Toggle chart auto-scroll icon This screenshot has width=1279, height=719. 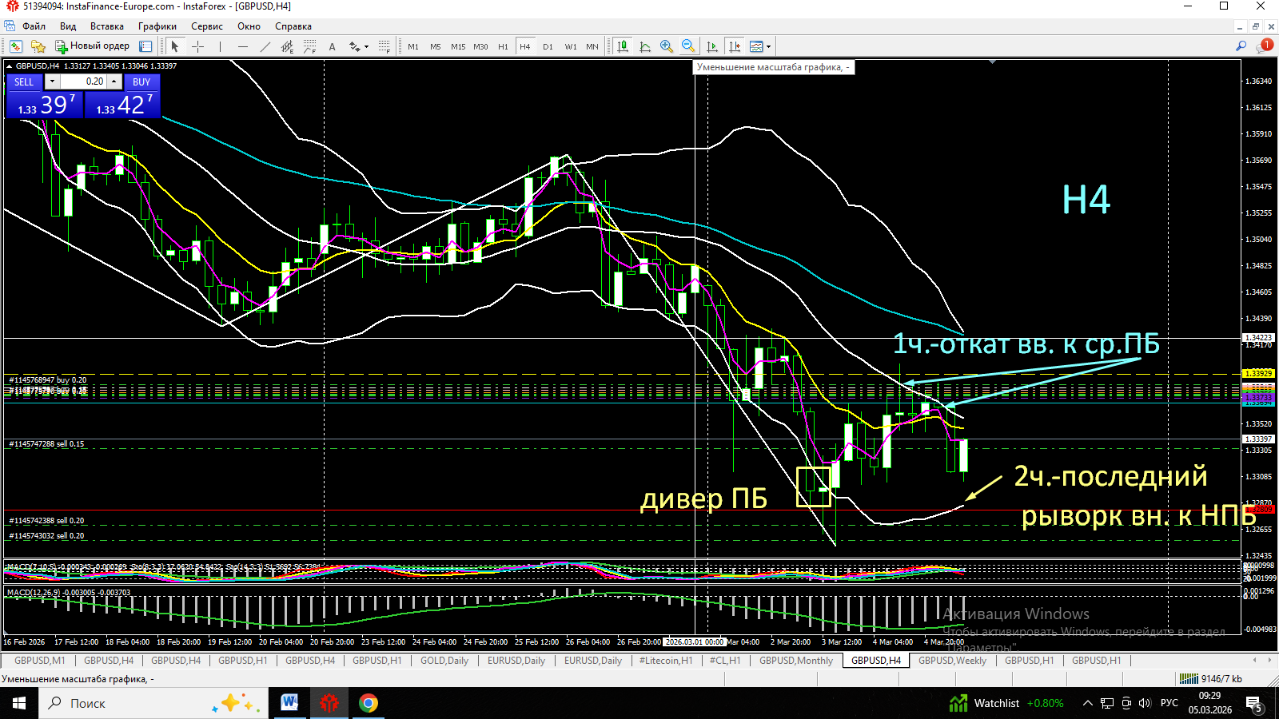(x=711, y=46)
